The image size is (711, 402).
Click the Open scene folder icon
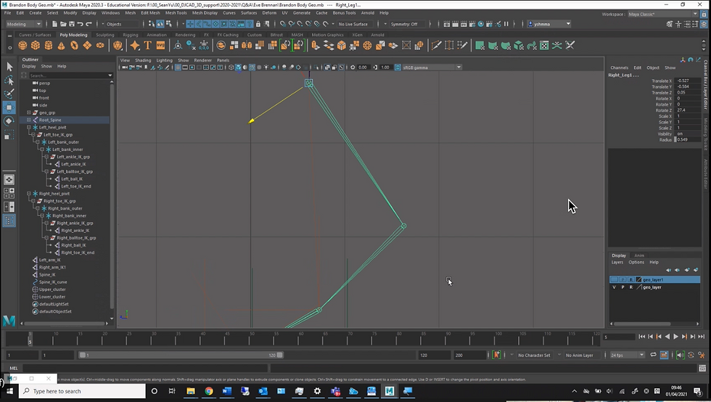click(63, 24)
